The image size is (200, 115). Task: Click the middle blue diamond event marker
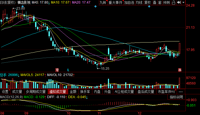[x=95, y=6]
